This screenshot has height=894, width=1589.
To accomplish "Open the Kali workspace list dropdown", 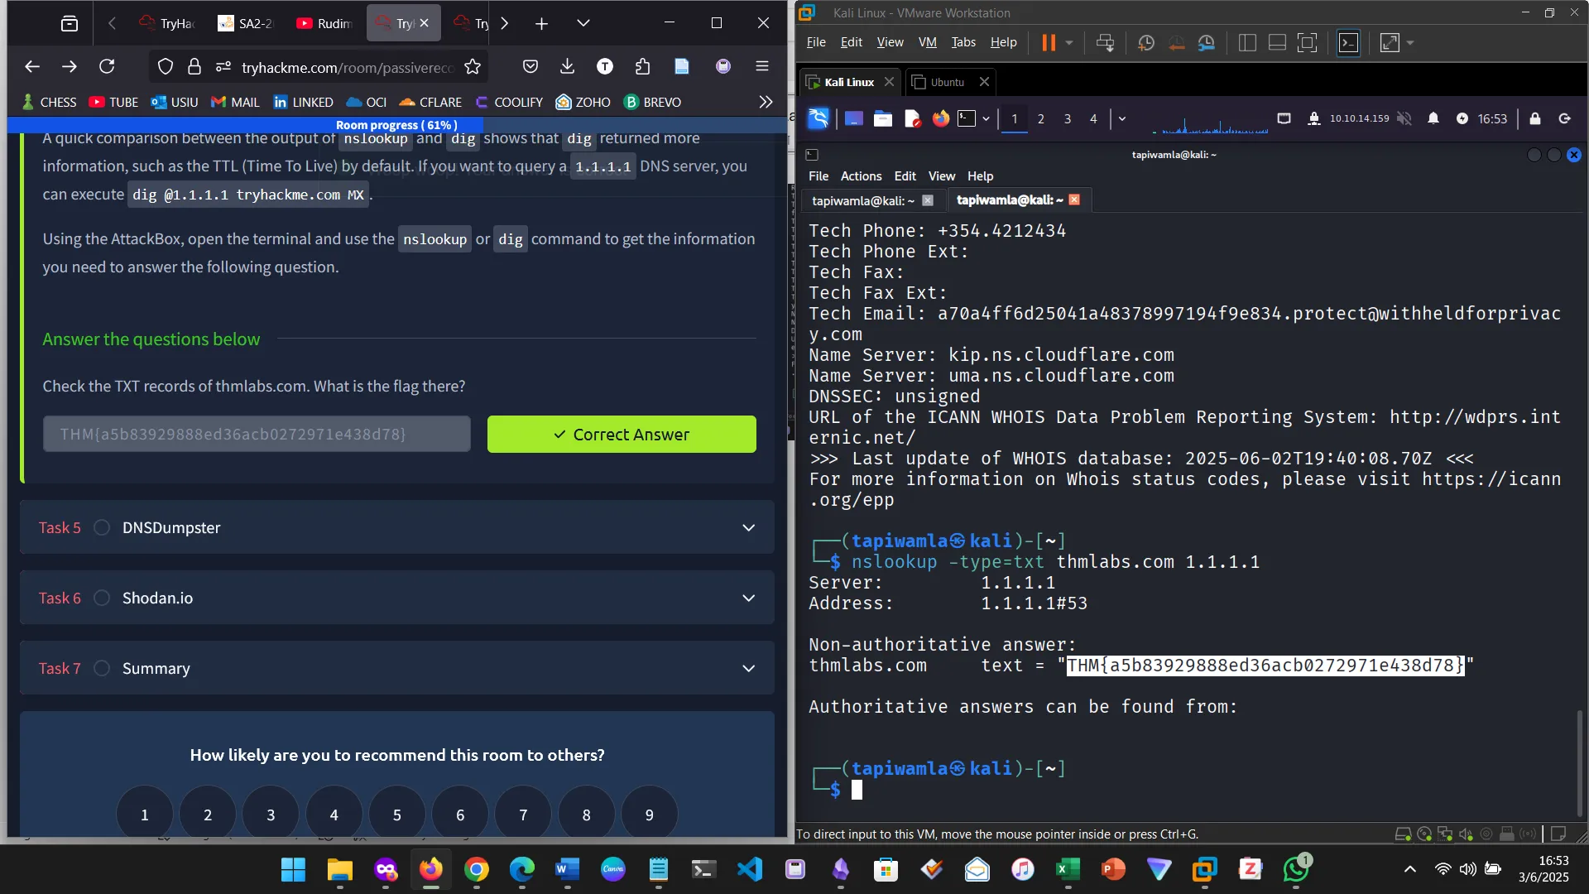I will [x=1121, y=118].
